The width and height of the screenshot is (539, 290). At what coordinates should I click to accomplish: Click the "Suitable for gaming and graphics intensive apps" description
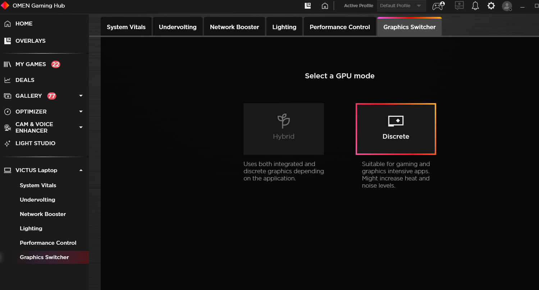[396, 175]
